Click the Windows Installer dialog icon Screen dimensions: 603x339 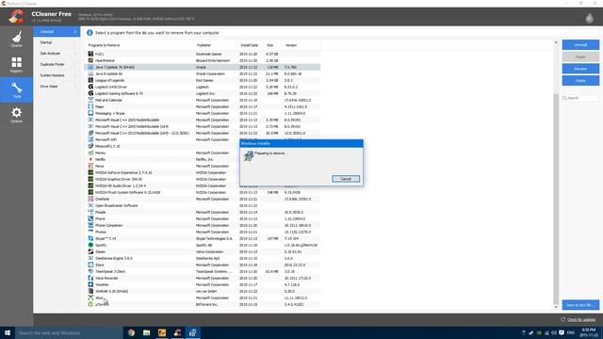[x=249, y=155]
